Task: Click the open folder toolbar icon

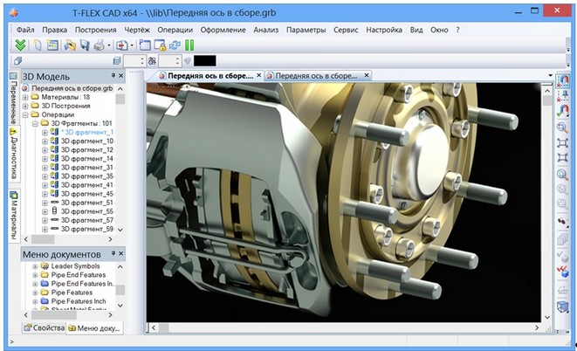Action: pos(69,45)
